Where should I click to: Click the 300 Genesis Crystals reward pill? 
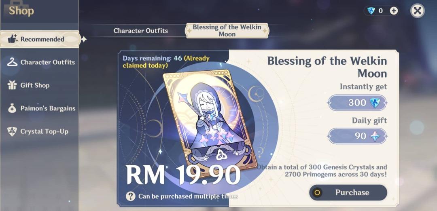coord(357,103)
